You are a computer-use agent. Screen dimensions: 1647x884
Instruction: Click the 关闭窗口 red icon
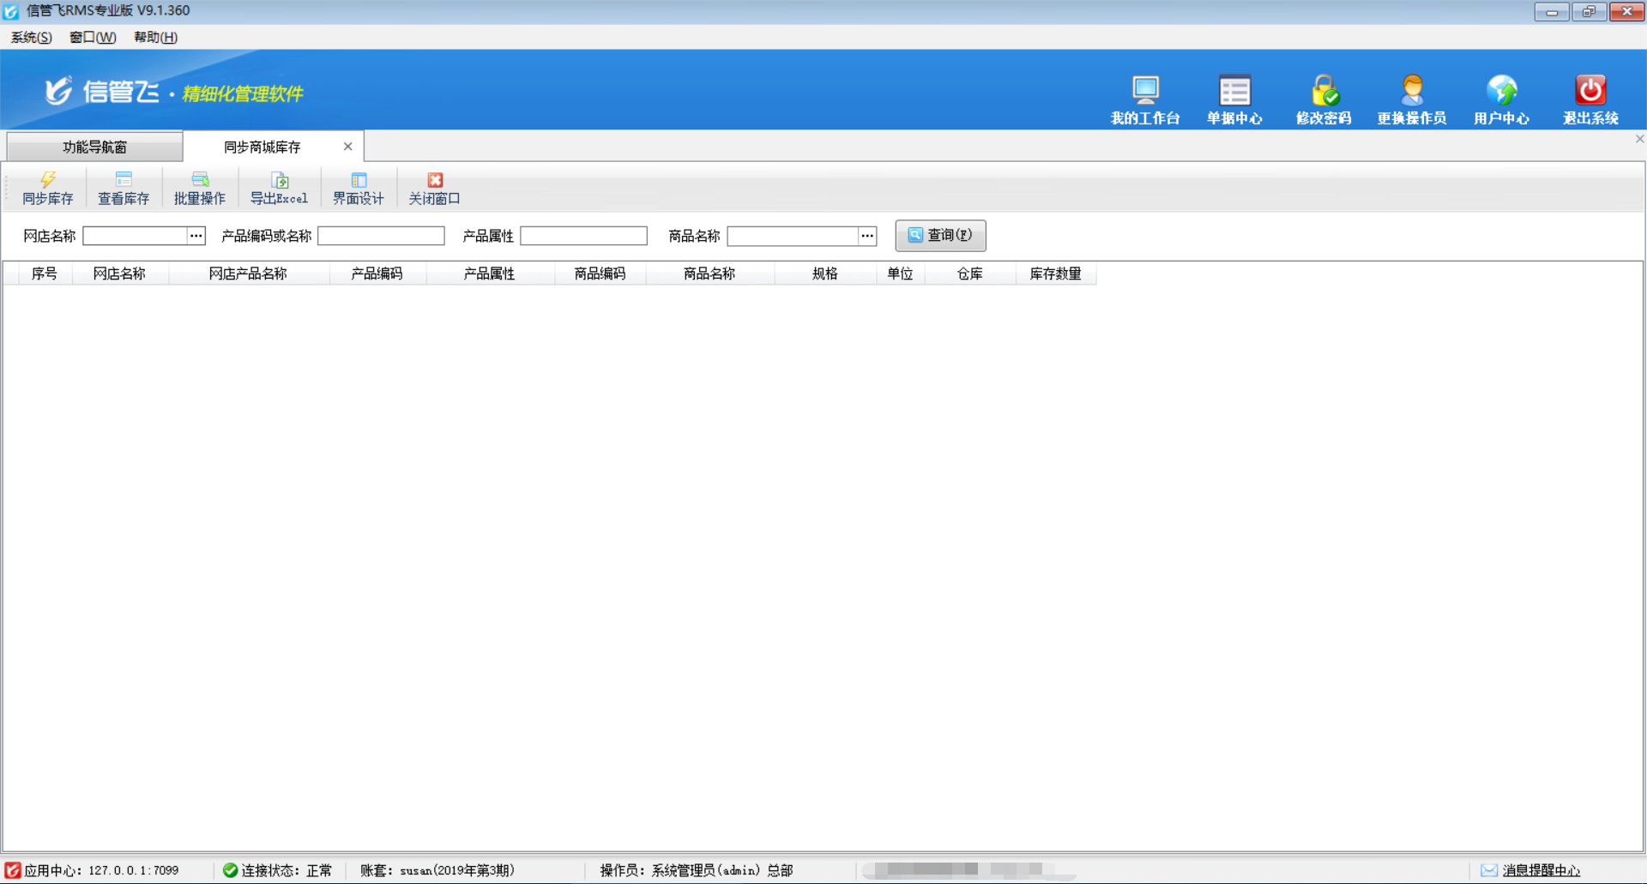click(435, 180)
